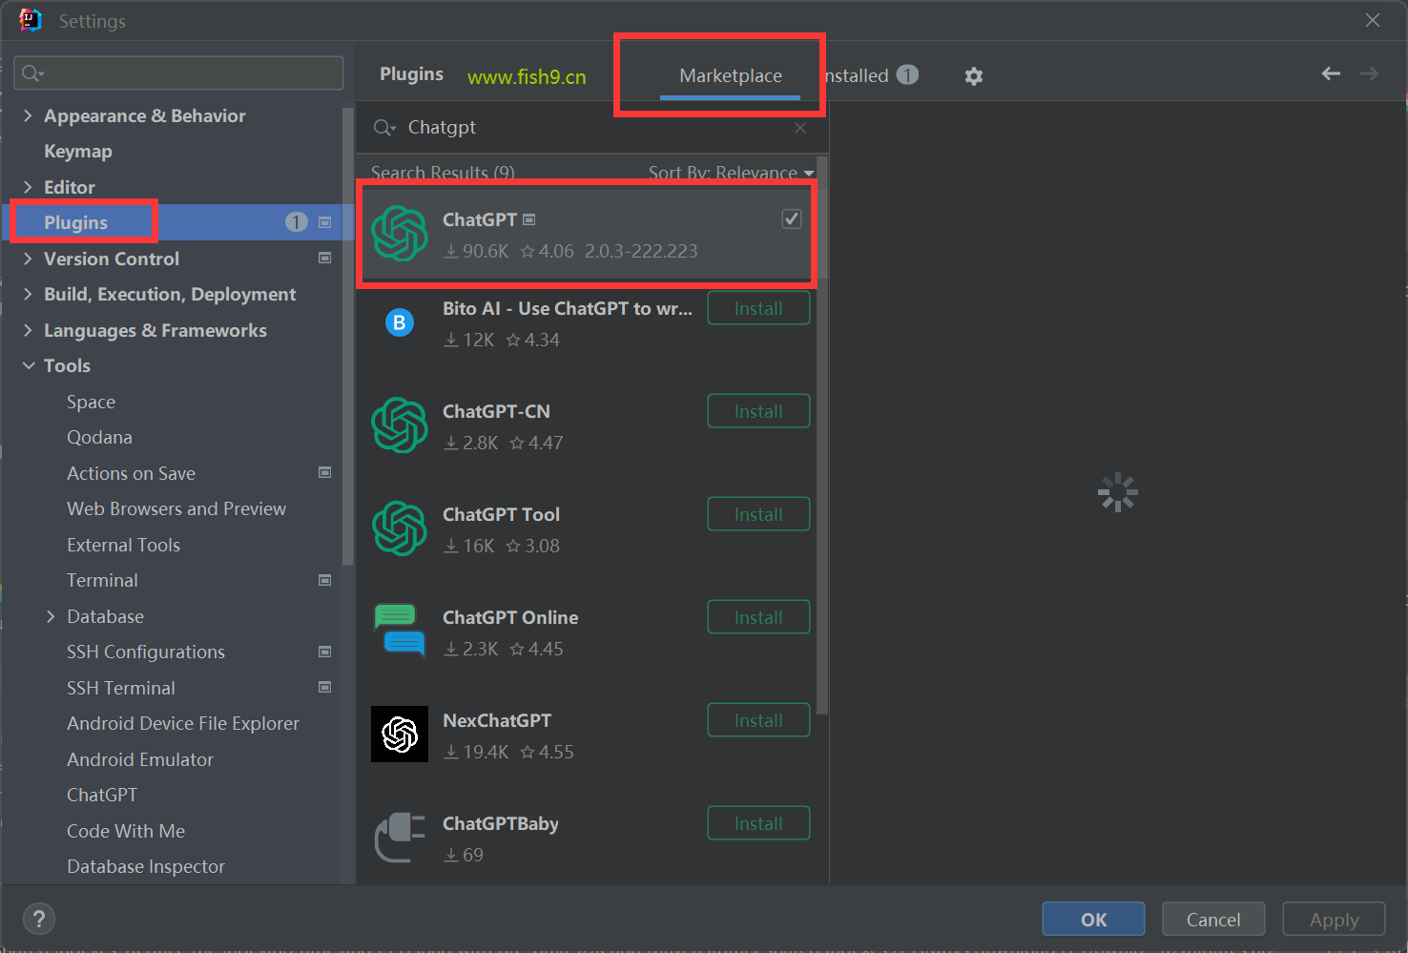This screenshot has height=953, width=1408.
Task: Expand Build, Execution, Deployment node
Action: (x=28, y=294)
